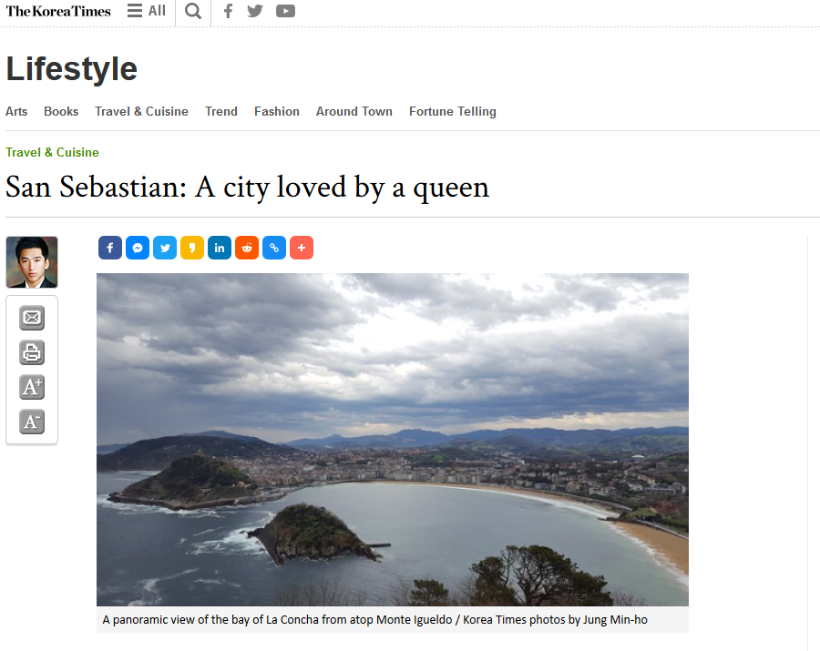The height and width of the screenshot is (651, 820).
Task: Open the YouTube icon in header
Action: [285, 11]
